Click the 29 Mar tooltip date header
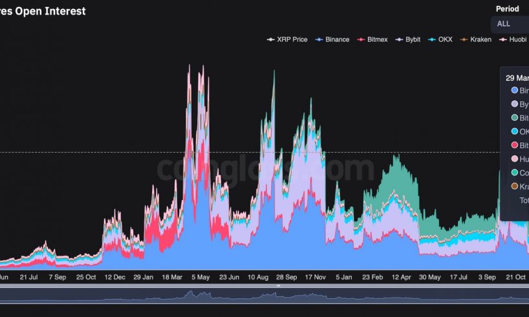This screenshot has width=529, height=317. tap(517, 77)
